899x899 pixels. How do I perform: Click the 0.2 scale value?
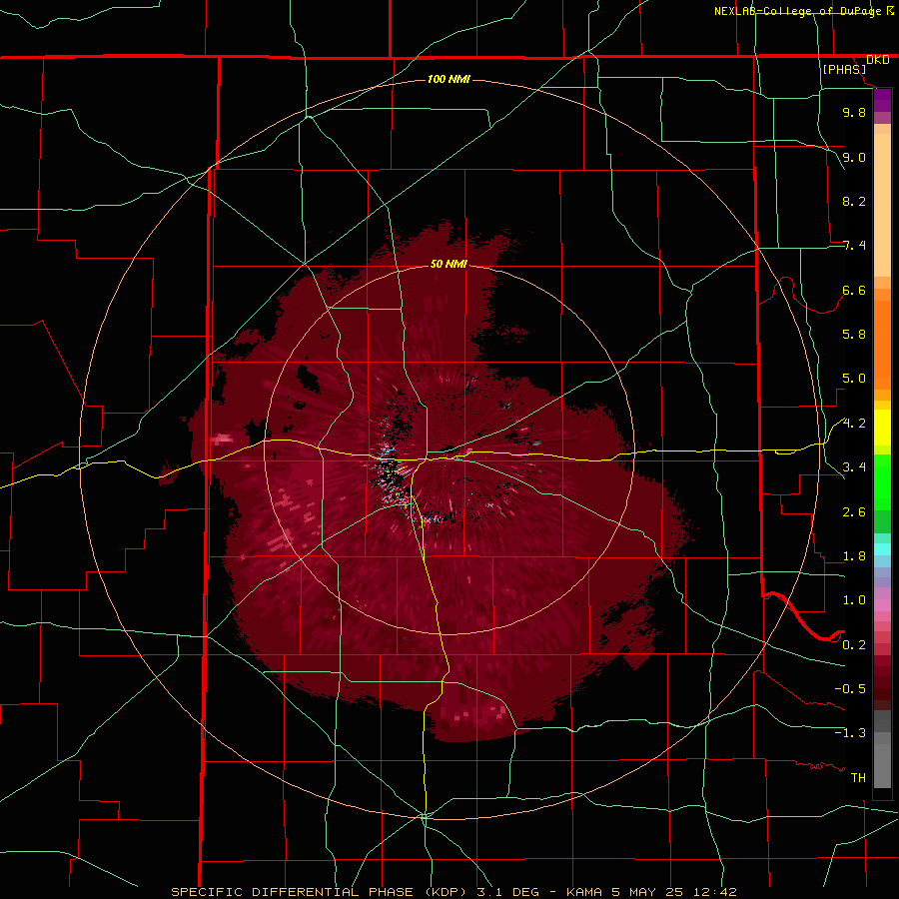tap(854, 645)
